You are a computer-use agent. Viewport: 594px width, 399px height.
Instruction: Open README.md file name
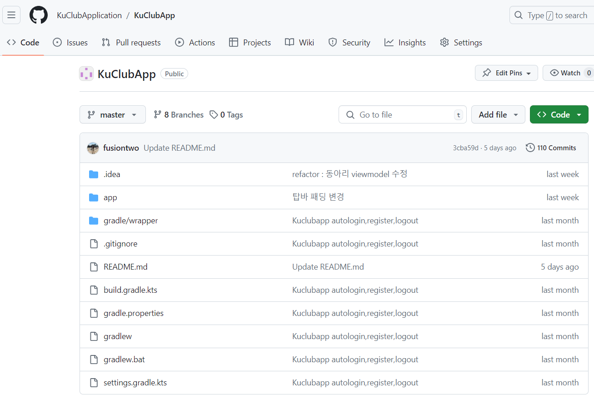125,267
